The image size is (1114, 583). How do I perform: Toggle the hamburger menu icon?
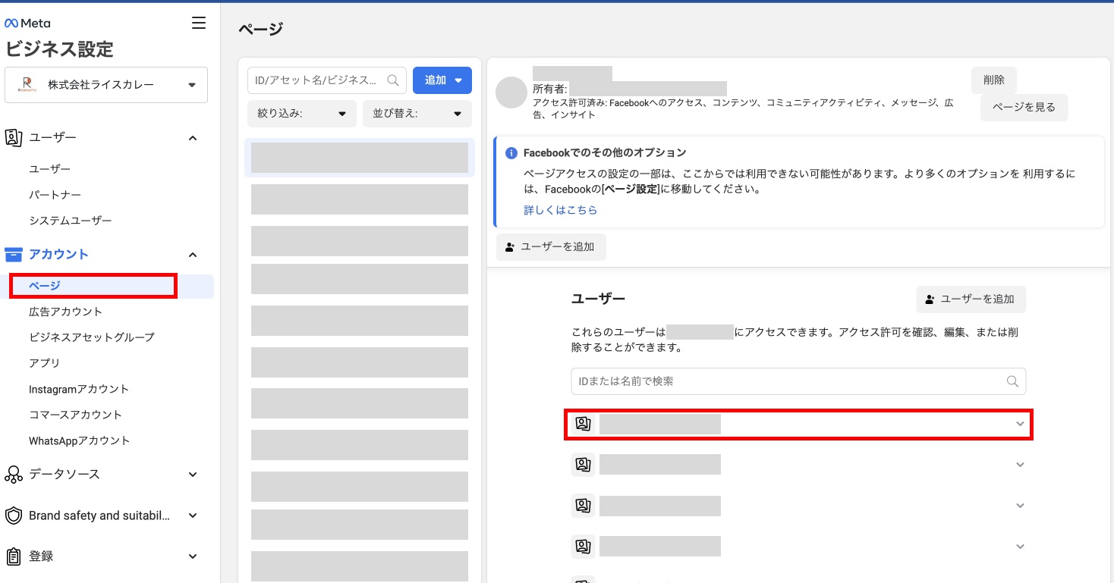pyautogui.click(x=199, y=23)
